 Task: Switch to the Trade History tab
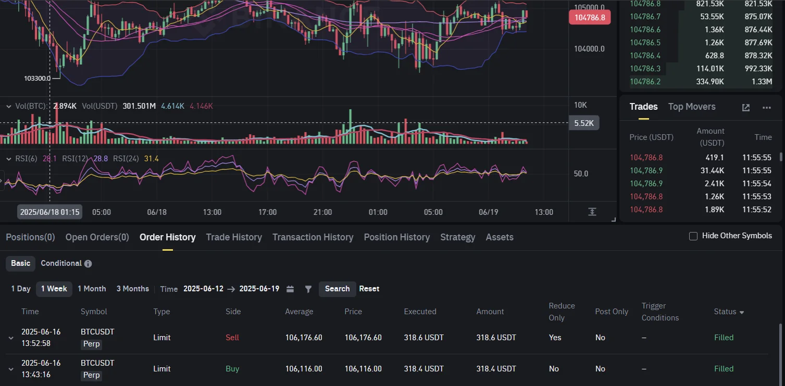[234, 237]
